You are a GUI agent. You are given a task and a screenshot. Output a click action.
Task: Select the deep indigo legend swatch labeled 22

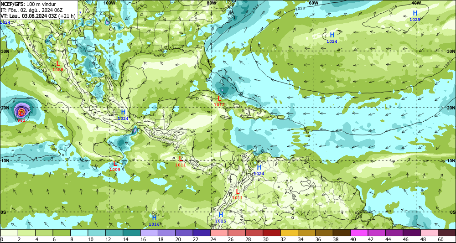coord(201,233)
